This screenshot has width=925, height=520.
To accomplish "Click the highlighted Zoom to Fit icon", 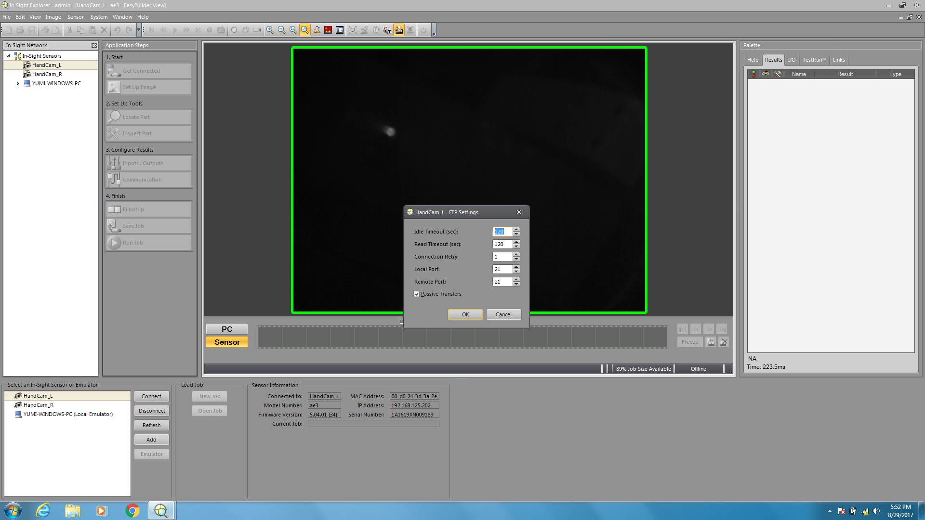I will tap(305, 30).
